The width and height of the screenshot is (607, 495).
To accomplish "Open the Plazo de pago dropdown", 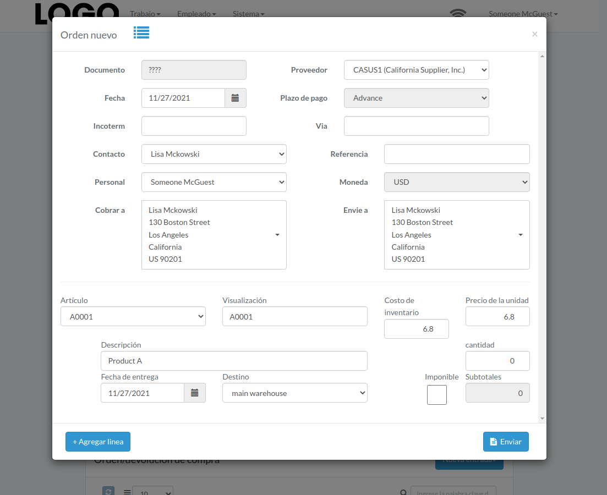I will click(416, 98).
